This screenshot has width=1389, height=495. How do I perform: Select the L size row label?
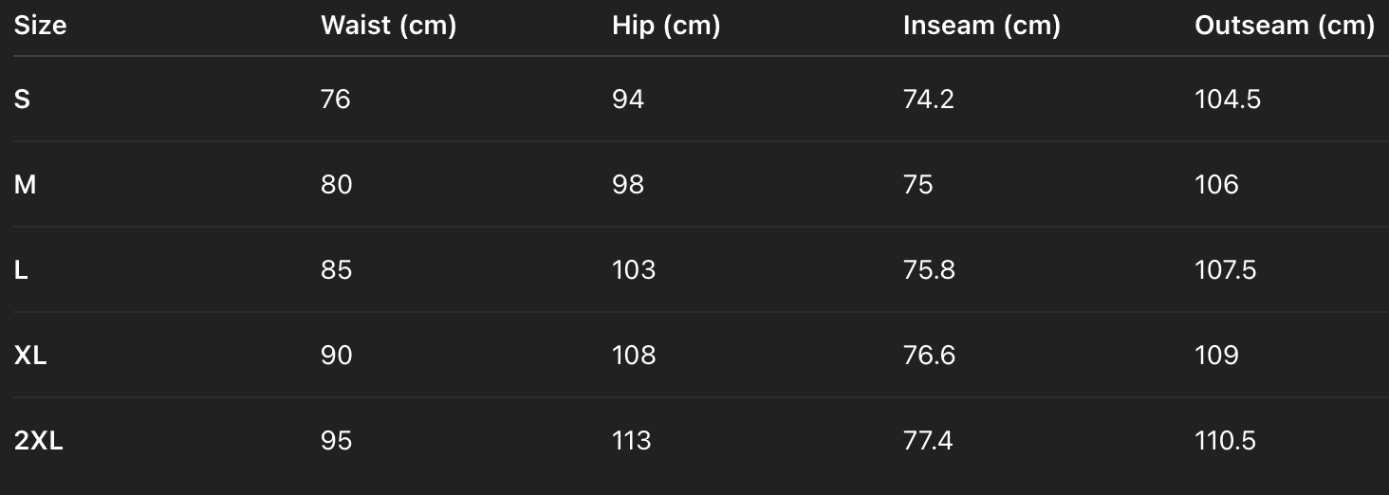click(x=21, y=269)
